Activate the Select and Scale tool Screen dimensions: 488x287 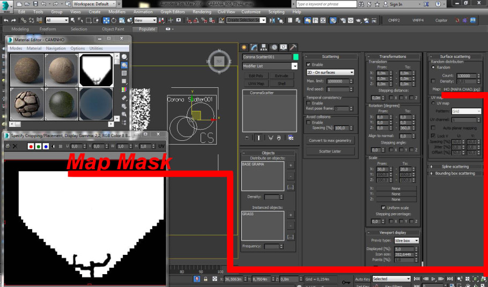coord(122,20)
